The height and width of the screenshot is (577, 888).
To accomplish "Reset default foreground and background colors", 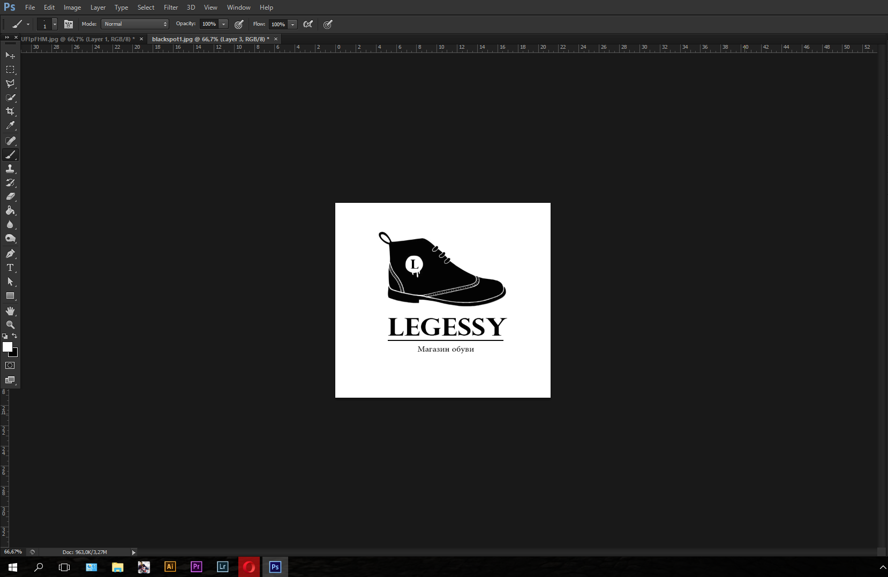I will (5, 336).
